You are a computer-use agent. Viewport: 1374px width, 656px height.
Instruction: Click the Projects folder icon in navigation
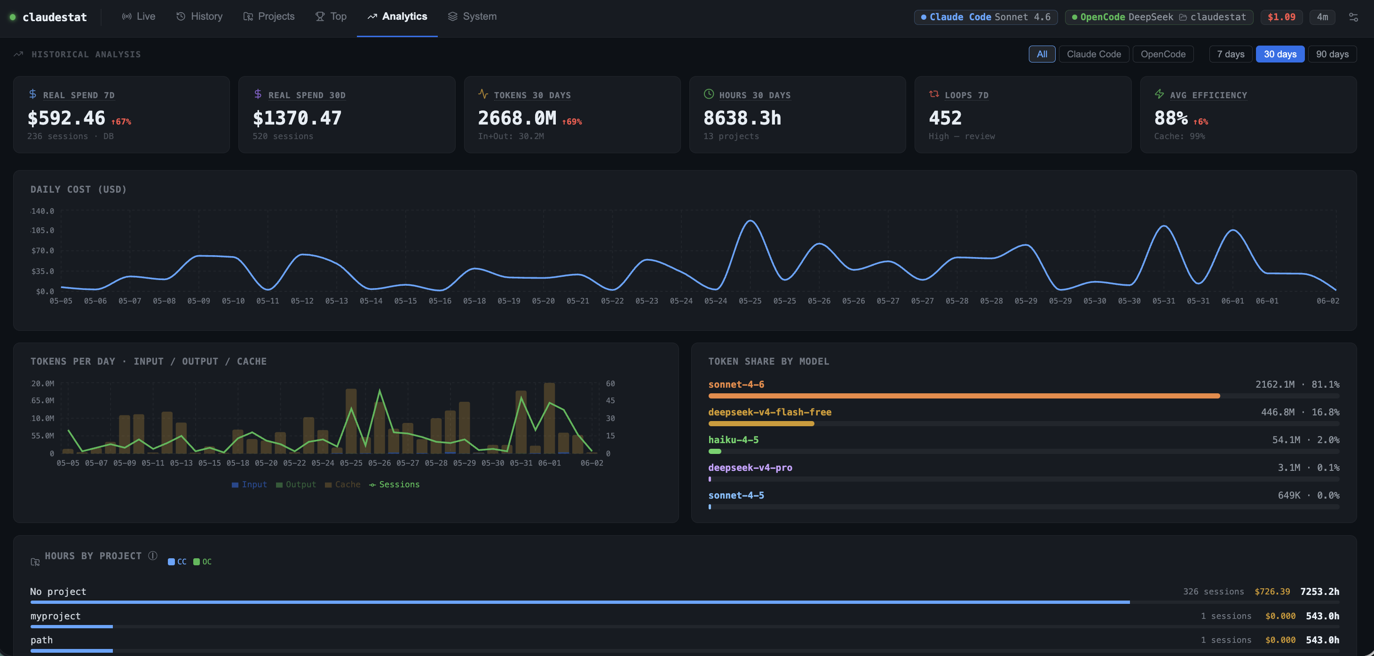tap(248, 16)
